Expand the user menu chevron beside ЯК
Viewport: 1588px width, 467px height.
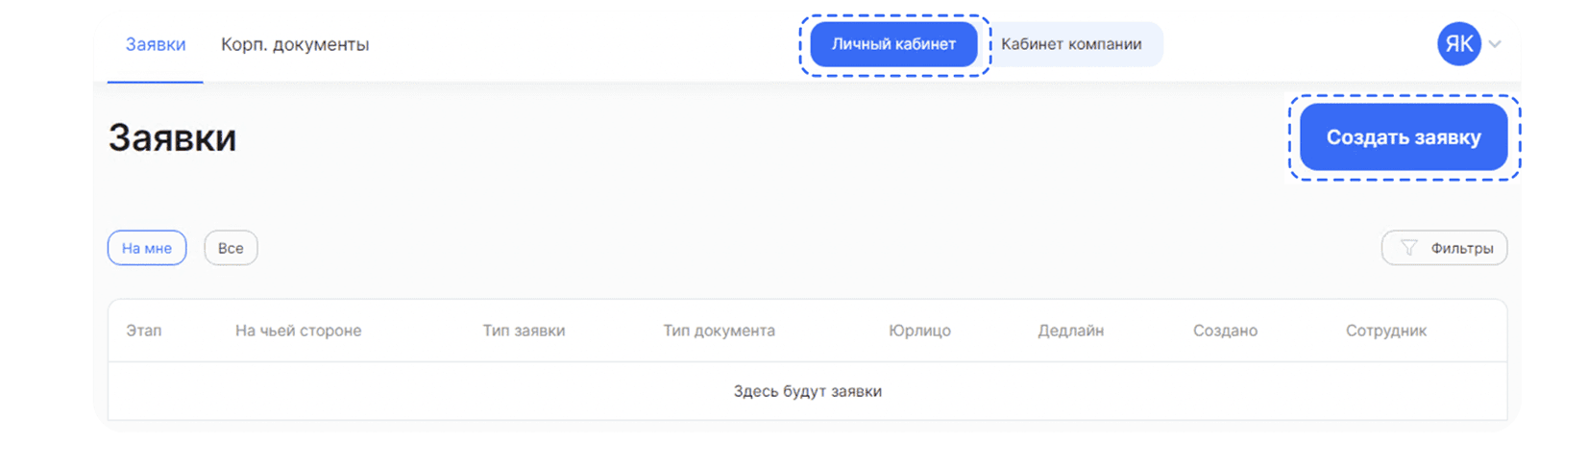pyautogui.click(x=1495, y=44)
